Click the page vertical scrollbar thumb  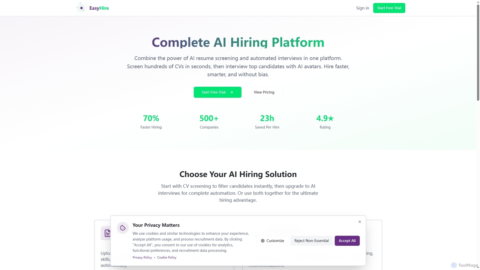point(478,52)
